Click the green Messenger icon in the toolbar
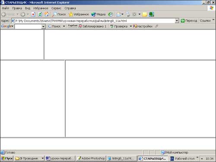This screenshot has width=216, height=162. point(151,14)
